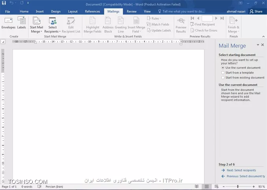Open the Customize Quick Access Toolbar arrow
Viewport: 267px width, 190px height.
(28, 3)
